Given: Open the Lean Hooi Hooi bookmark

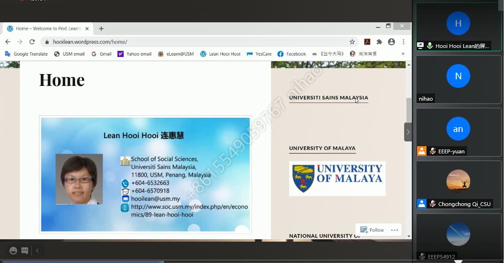Looking at the screenshot, I should [221, 54].
